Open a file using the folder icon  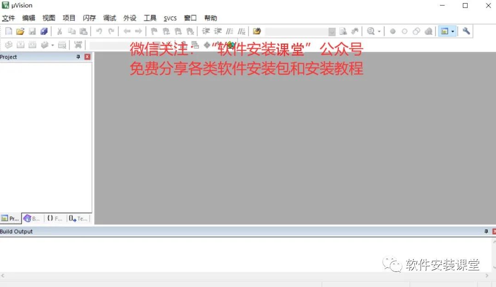click(x=20, y=31)
